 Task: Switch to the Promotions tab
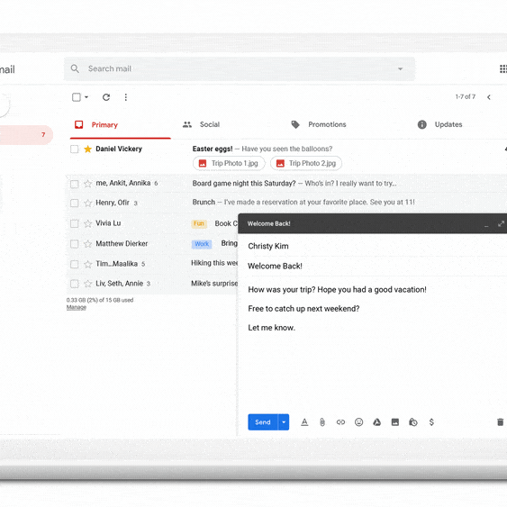click(319, 124)
